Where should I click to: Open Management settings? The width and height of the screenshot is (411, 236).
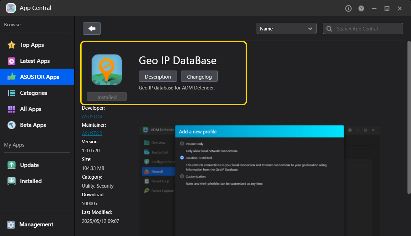(37, 225)
